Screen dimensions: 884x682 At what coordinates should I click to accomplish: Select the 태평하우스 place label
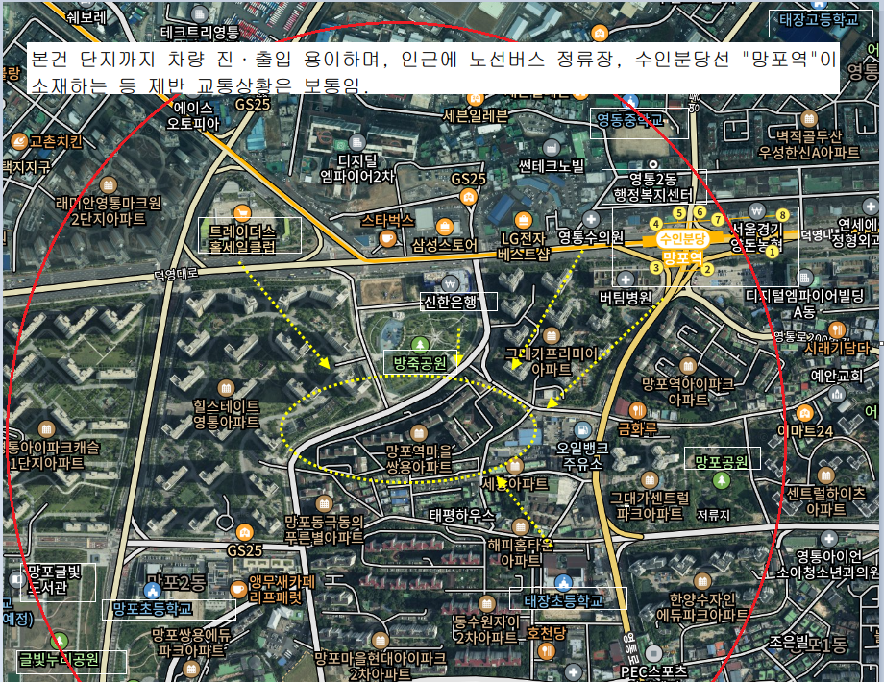click(462, 515)
